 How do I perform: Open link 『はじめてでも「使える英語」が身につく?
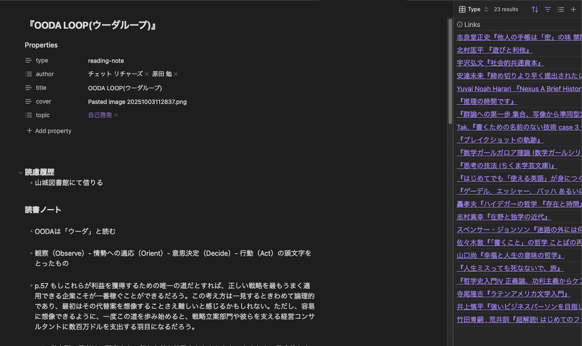(519, 178)
